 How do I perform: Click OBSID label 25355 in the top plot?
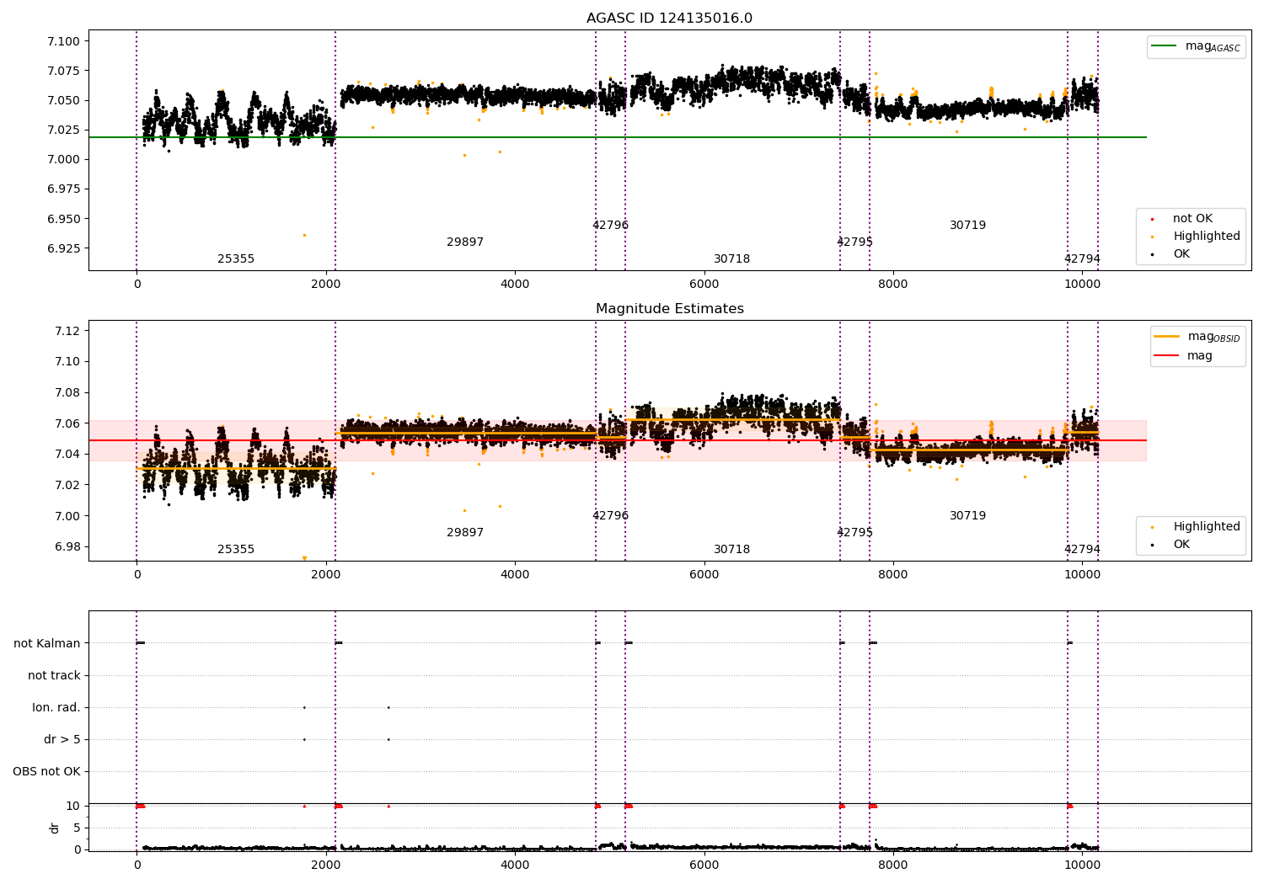tap(236, 259)
